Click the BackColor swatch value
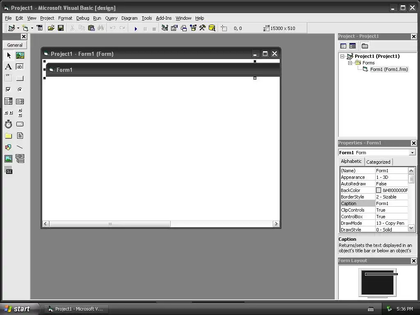 (379, 190)
